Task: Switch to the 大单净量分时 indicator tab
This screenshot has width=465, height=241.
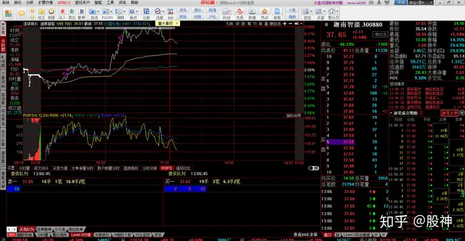Action: point(83,168)
